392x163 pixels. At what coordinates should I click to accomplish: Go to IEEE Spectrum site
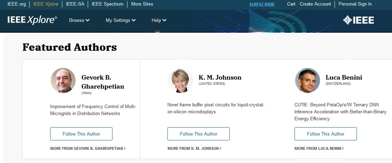tap(107, 4)
